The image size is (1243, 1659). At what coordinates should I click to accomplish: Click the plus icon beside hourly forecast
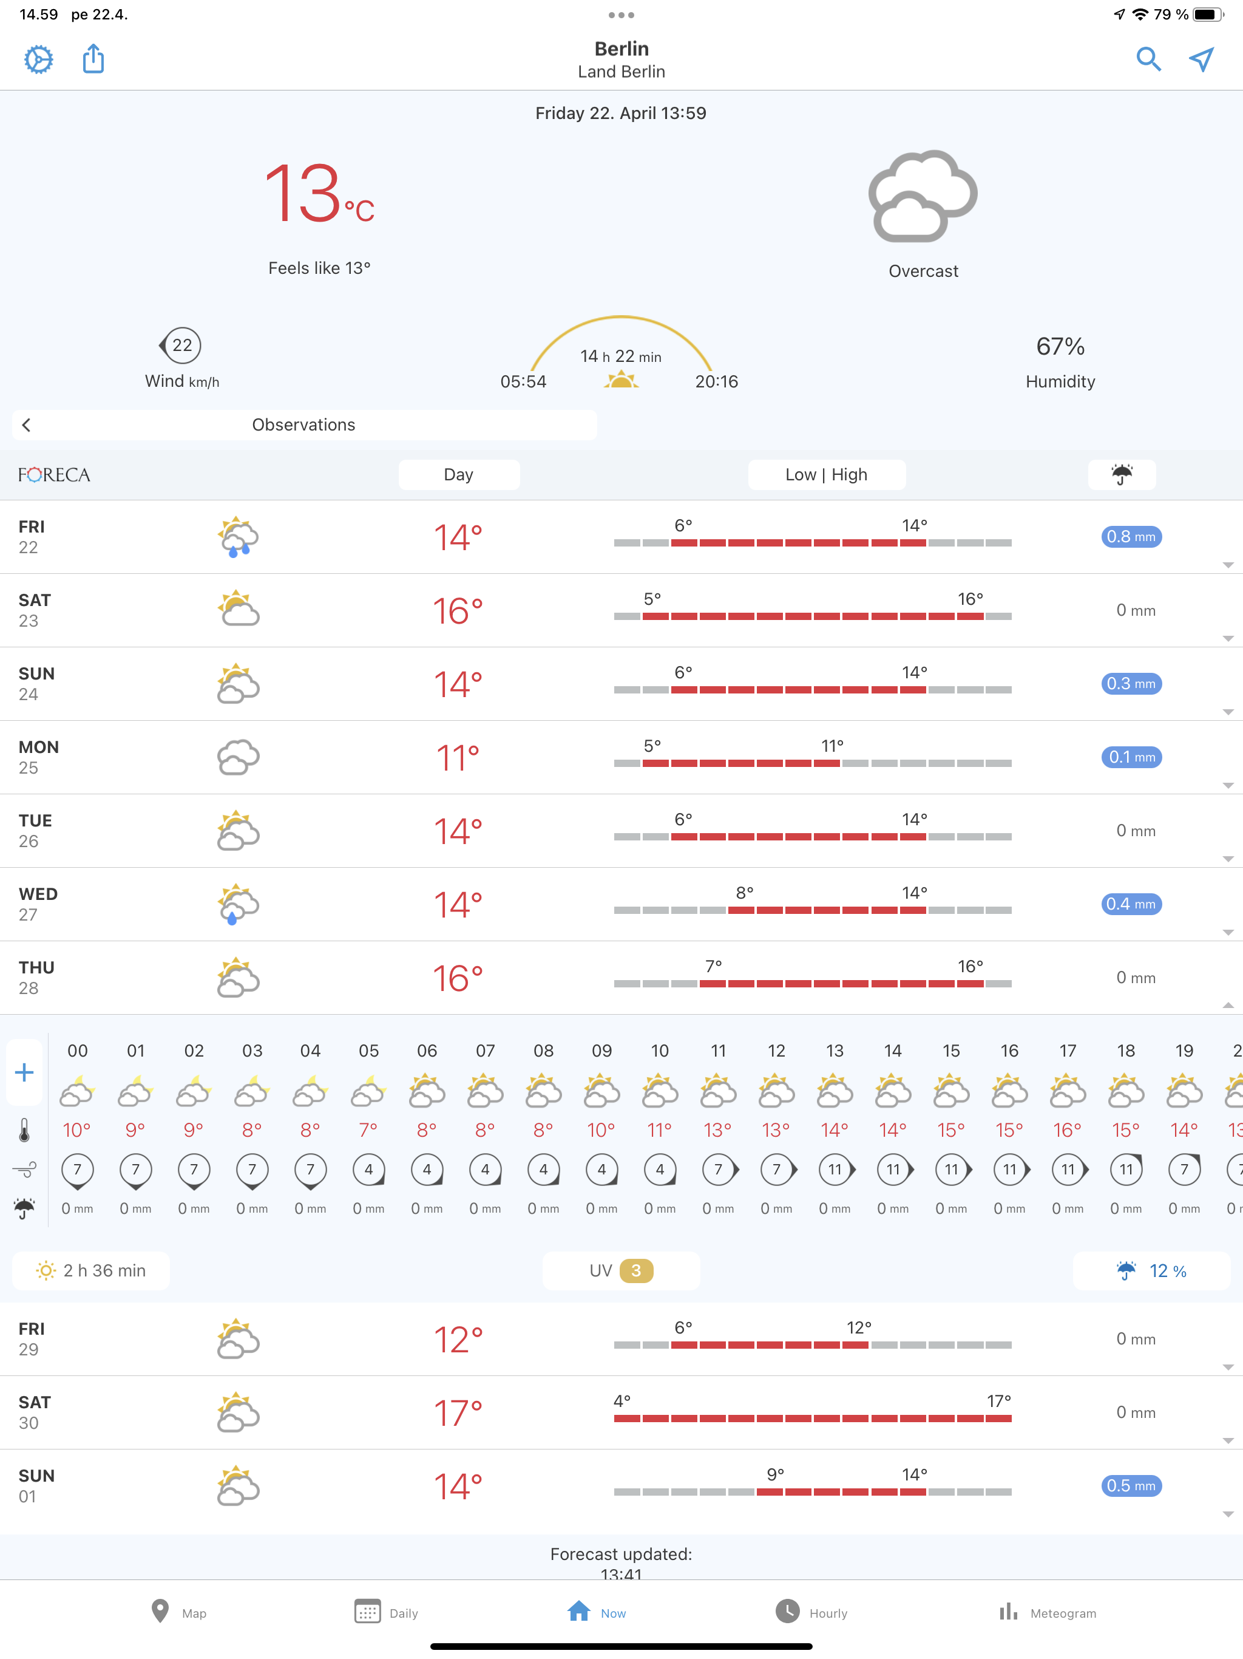pyautogui.click(x=25, y=1072)
